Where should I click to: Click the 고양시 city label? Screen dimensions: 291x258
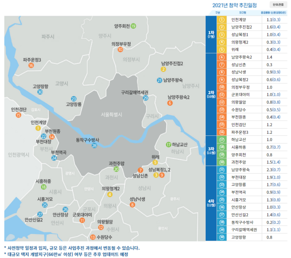click(x=61, y=83)
